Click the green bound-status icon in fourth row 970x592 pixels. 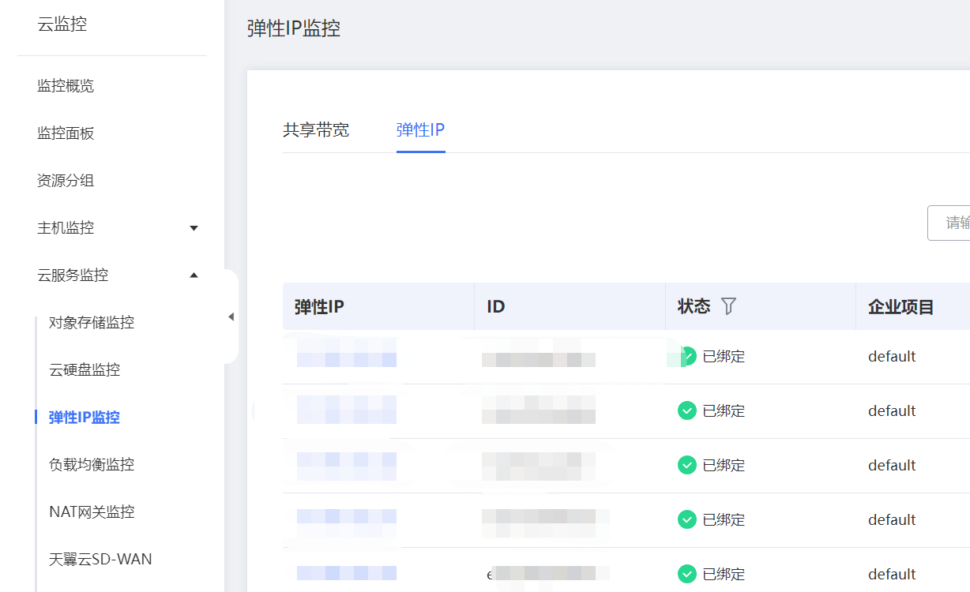tap(686, 519)
